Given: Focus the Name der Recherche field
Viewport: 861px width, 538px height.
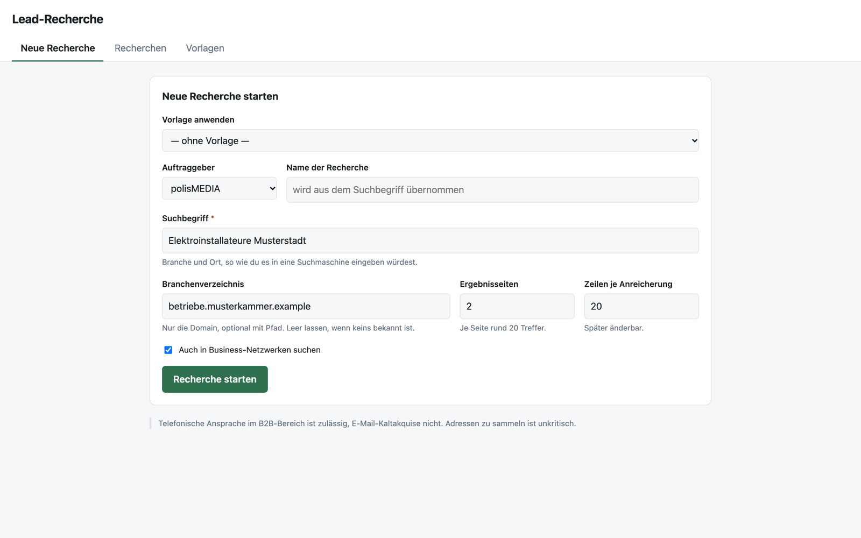Looking at the screenshot, I should 492,190.
